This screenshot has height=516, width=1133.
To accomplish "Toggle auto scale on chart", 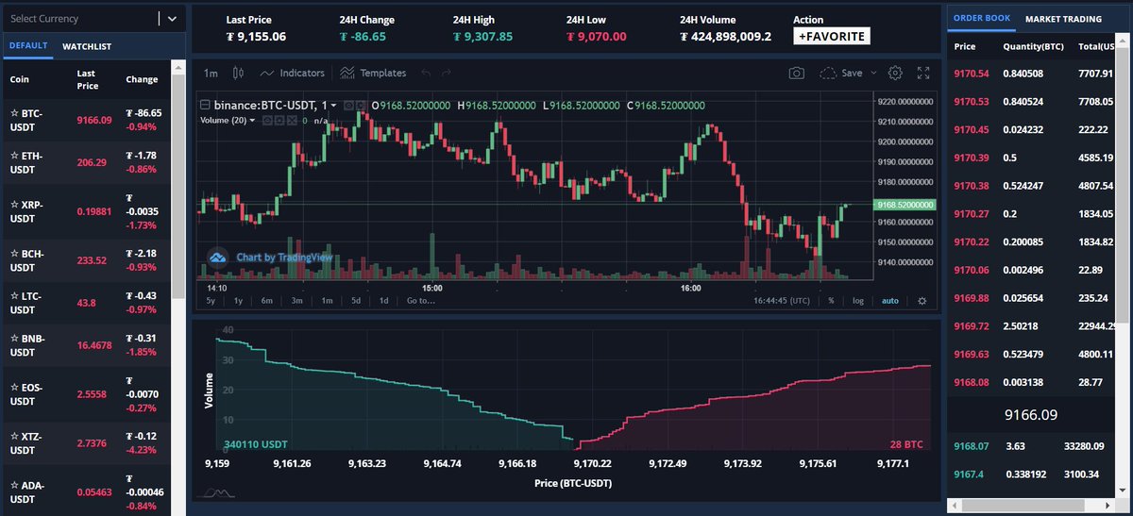I will click(x=889, y=301).
